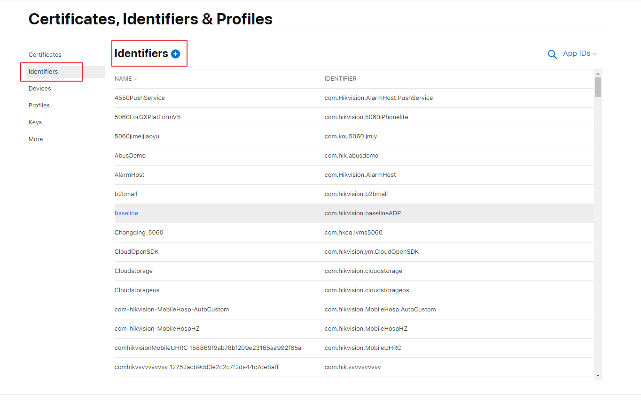Image resolution: width=641 pixels, height=401 pixels.
Task: Click the scrollbar up arrow
Action: coord(598,74)
